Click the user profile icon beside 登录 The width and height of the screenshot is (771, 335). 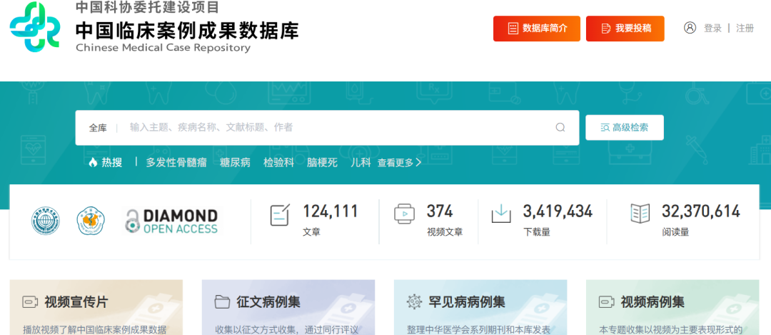point(690,28)
